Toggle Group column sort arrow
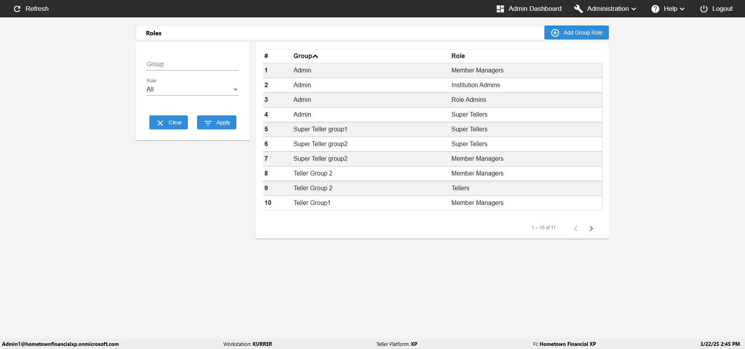The width and height of the screenshot is (745, 349). 315,56
